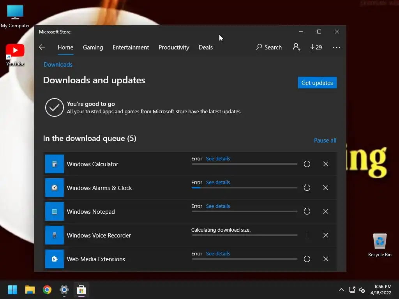Click the Microsoft Store taskbar icon
The width and height of the screenshot is (399, 299).
point(81,290)
